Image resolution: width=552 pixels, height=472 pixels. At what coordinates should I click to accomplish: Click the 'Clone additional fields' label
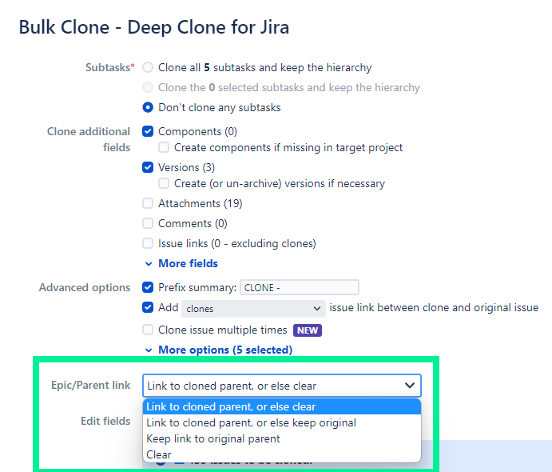click(x=89, y=139)
